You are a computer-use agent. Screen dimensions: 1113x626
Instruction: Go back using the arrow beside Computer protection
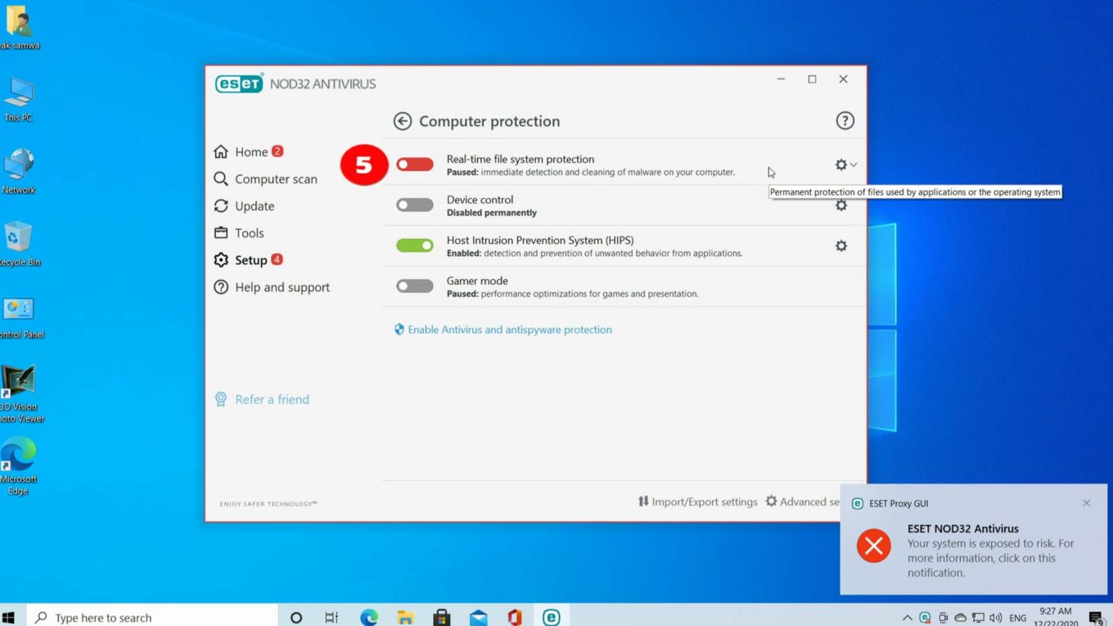point(402,121)
